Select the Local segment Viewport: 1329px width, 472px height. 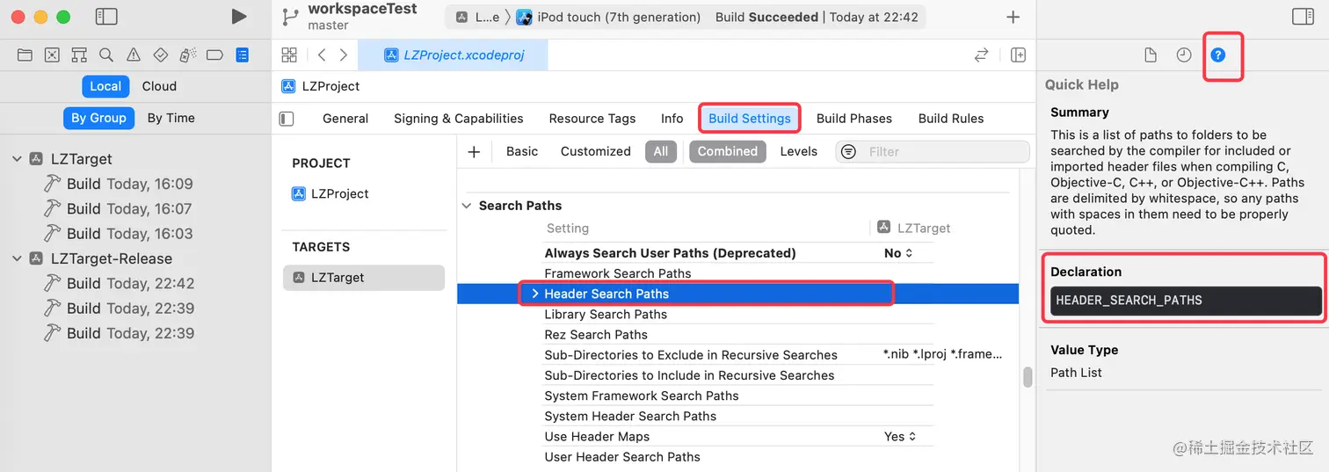pos(105,86)
